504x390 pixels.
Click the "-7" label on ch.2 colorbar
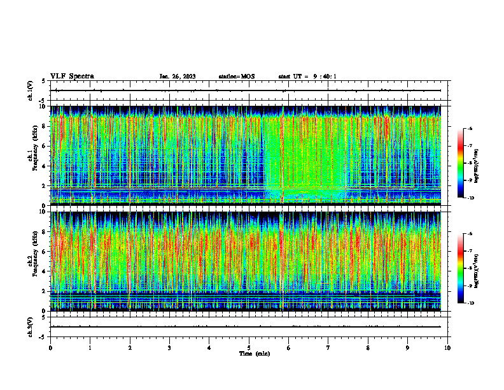[470, 251]
